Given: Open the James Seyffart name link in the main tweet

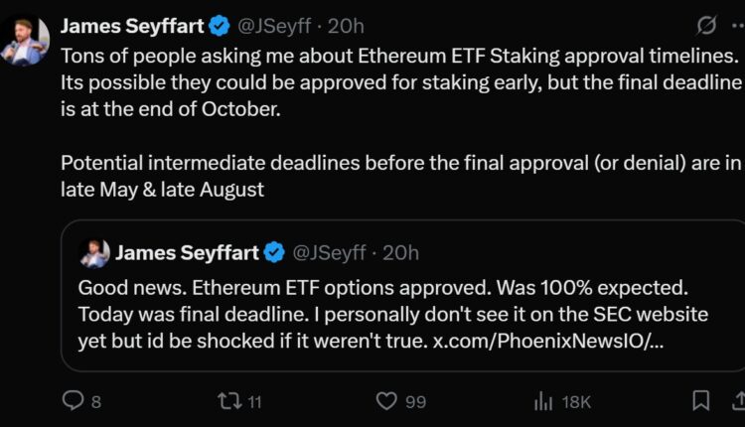Looking at the screenshot, I should pos(134,23).
